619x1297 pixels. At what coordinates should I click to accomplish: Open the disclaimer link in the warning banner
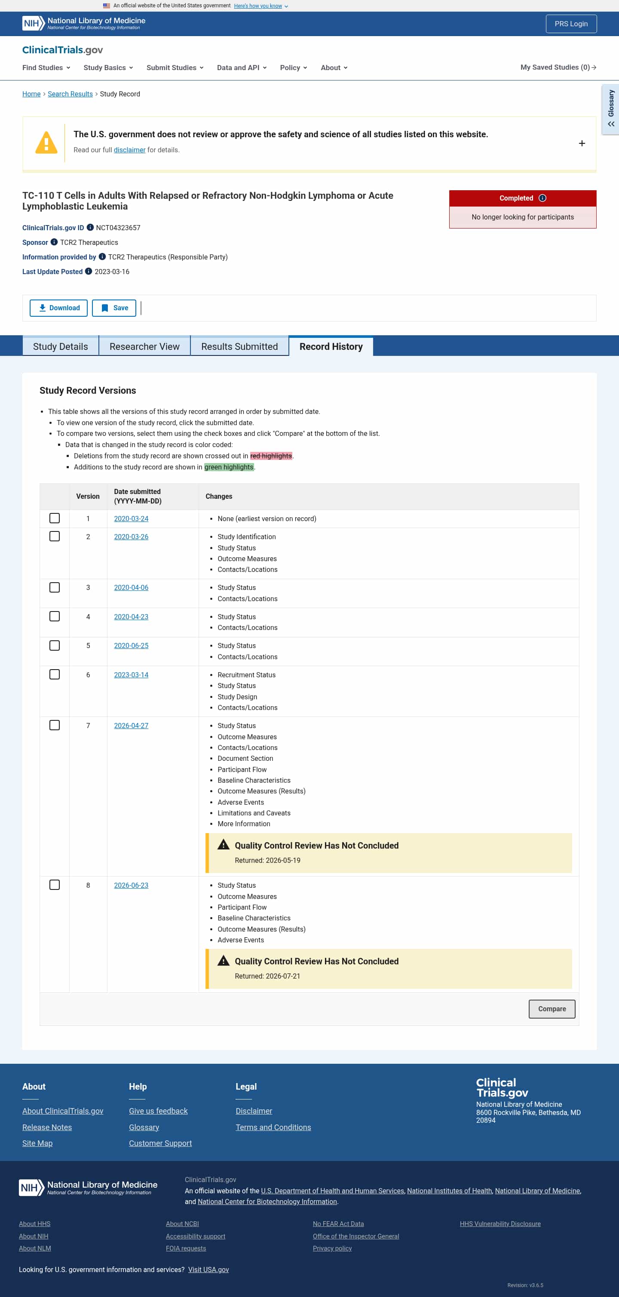tap(129, 150)
